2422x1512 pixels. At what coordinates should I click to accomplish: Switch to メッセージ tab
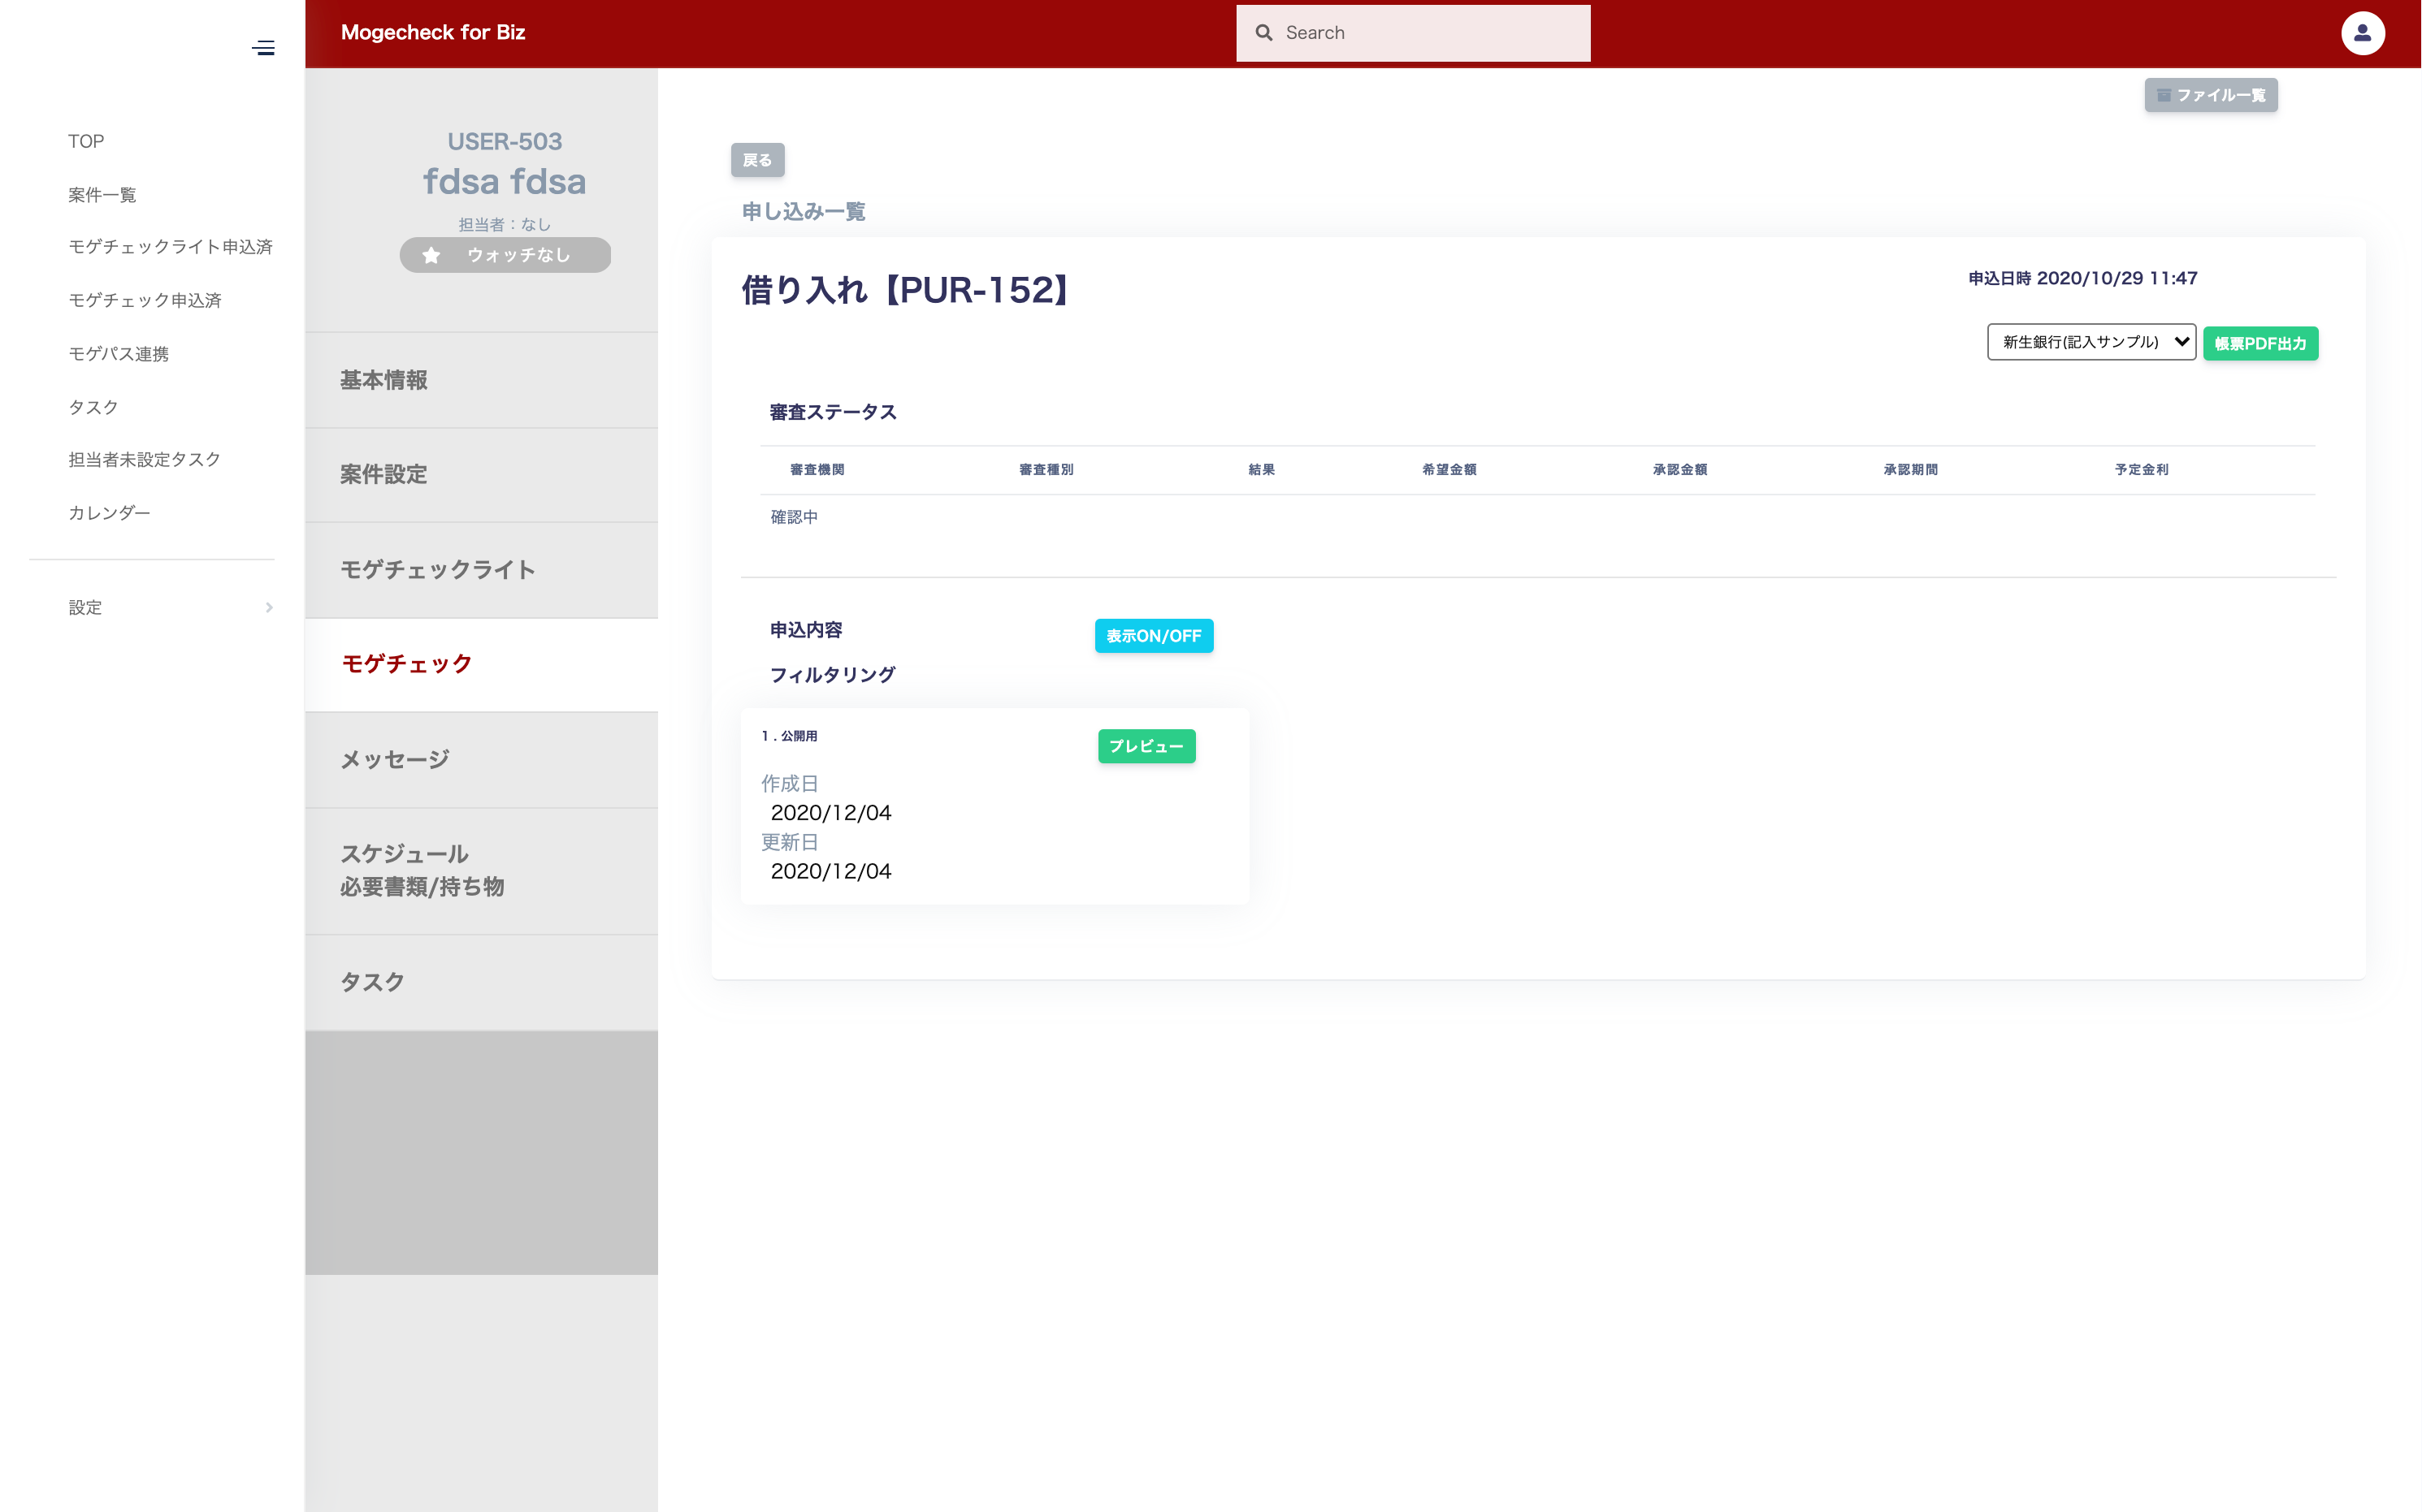point(395,759)
